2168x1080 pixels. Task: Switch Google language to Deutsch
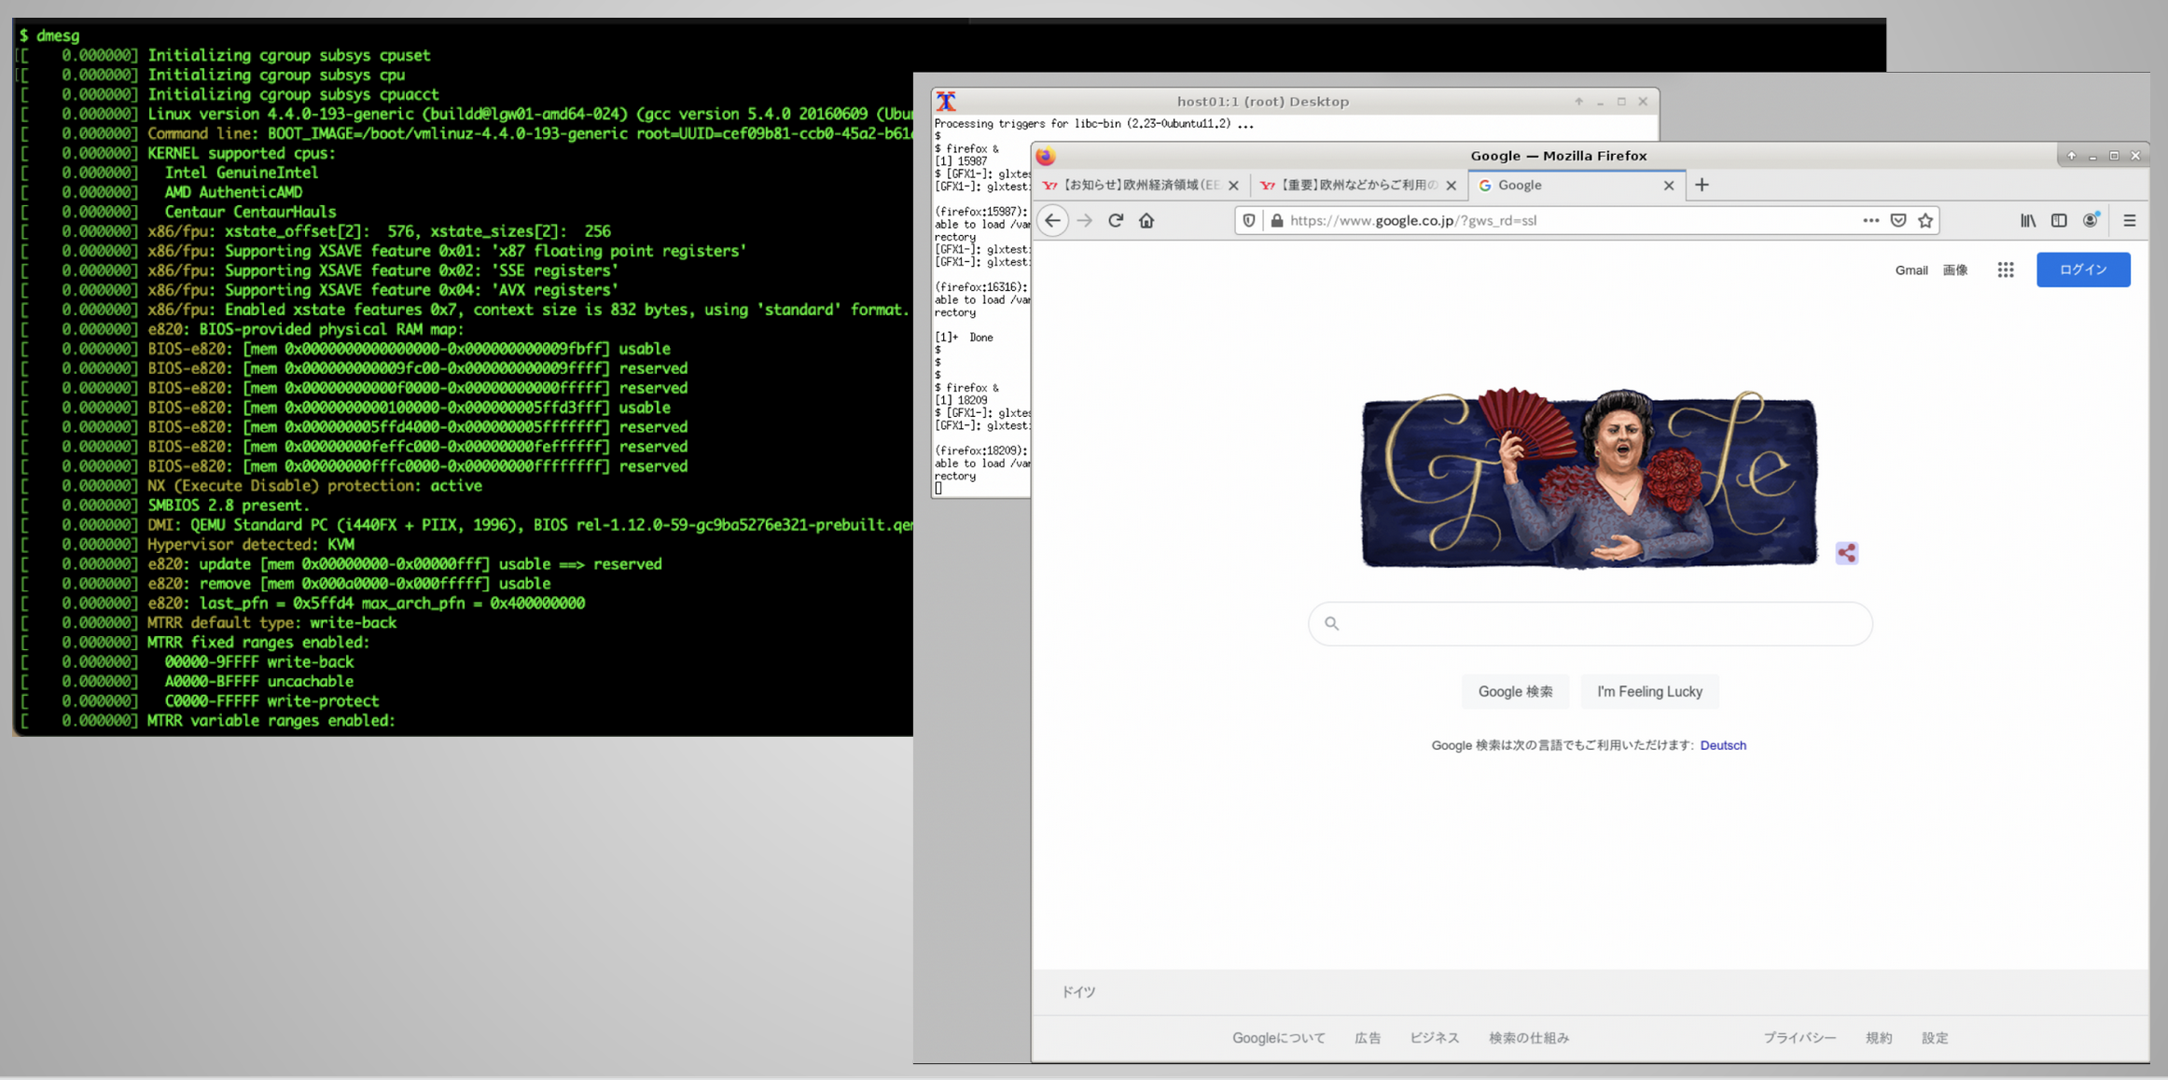click(1722, 745)
